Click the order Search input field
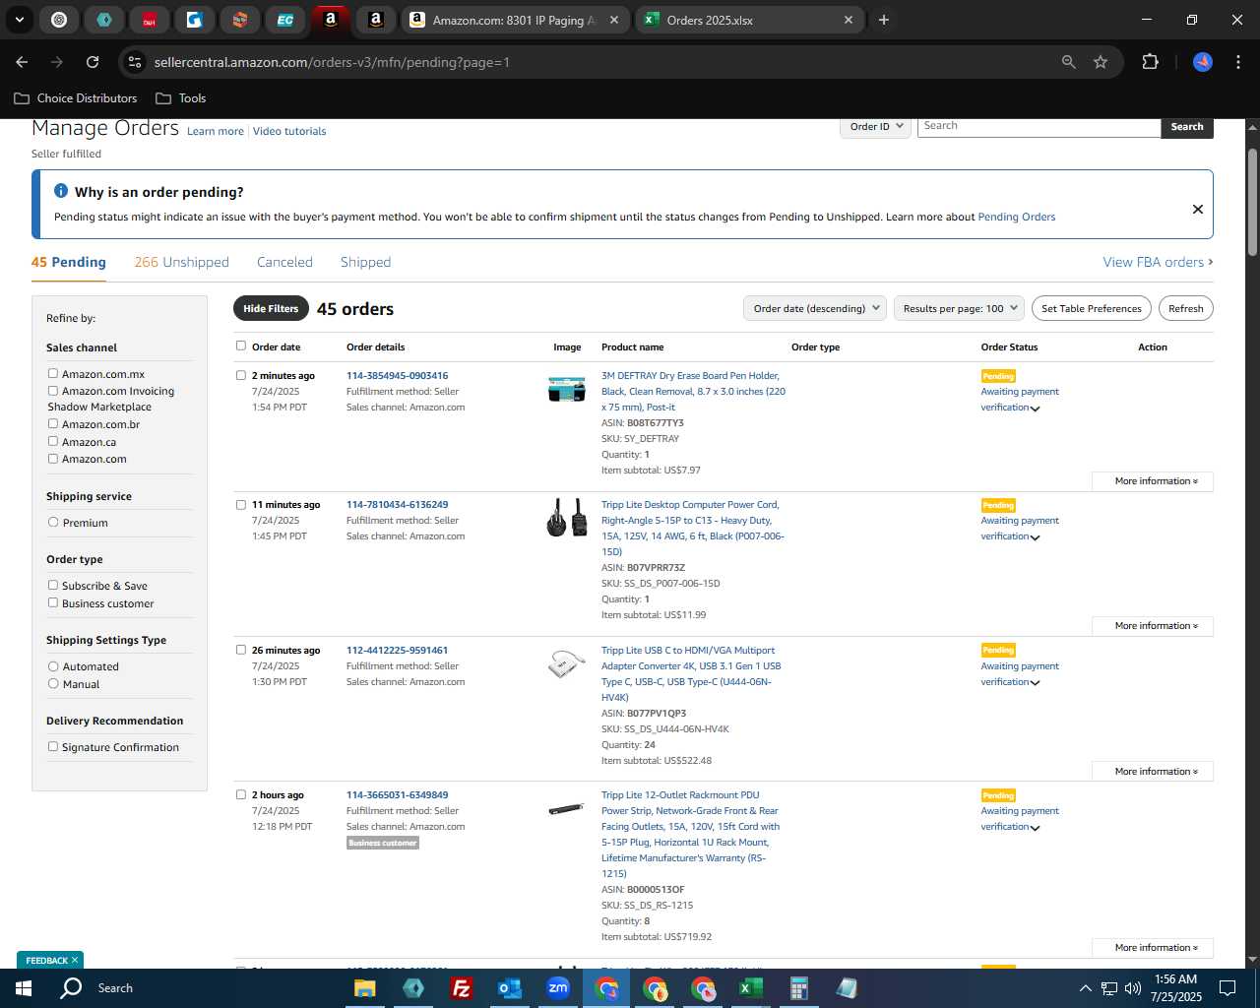Viewport: 1260px width, 1008px height. pyautogui.click(x=1039, y=127)
